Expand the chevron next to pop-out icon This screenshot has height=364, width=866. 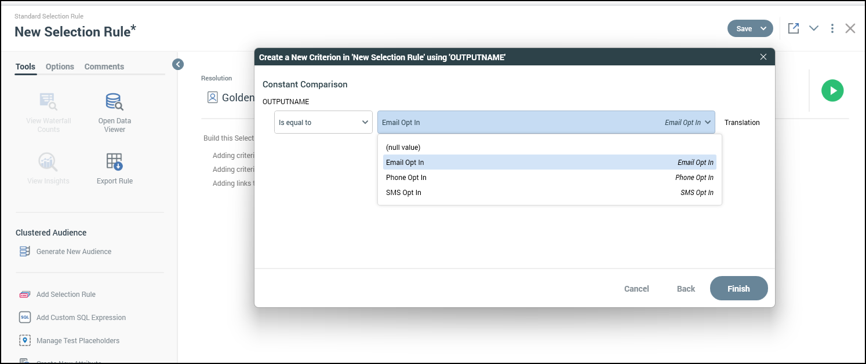(x=813, y=28)
